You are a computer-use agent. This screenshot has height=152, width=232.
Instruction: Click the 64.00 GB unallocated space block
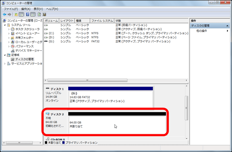tap(117, 125)
